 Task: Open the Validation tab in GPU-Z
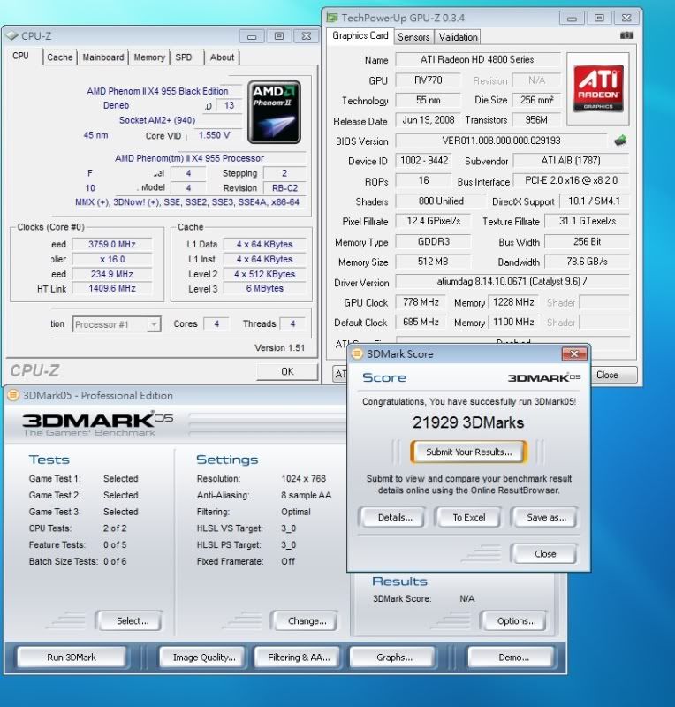click(x=459, y=37)
